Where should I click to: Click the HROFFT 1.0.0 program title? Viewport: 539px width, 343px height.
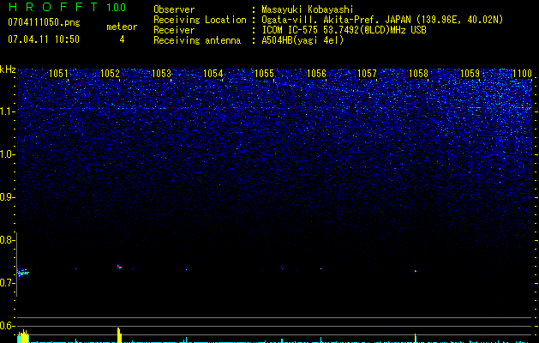click(67, 7)
